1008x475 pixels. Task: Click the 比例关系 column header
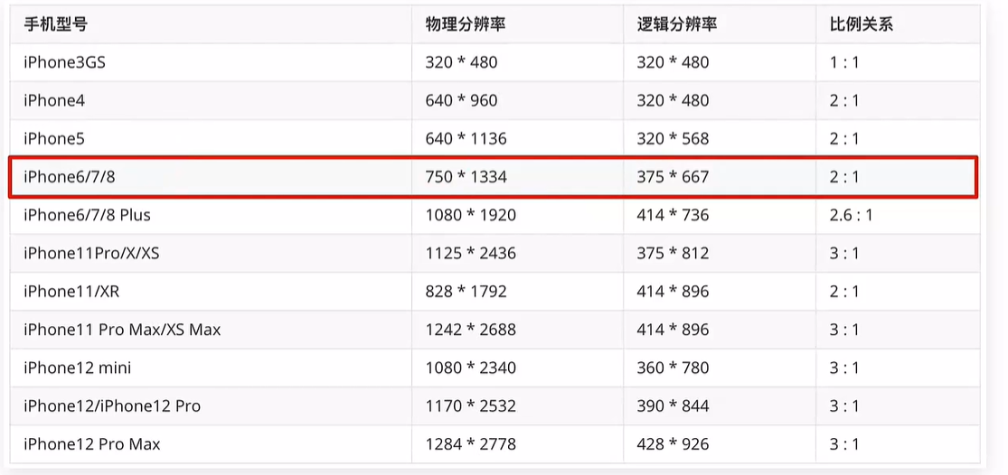pyautogui.click(x=861, y=24)
